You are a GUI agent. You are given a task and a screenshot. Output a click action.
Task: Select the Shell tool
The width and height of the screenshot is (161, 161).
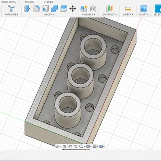[45, 8]
